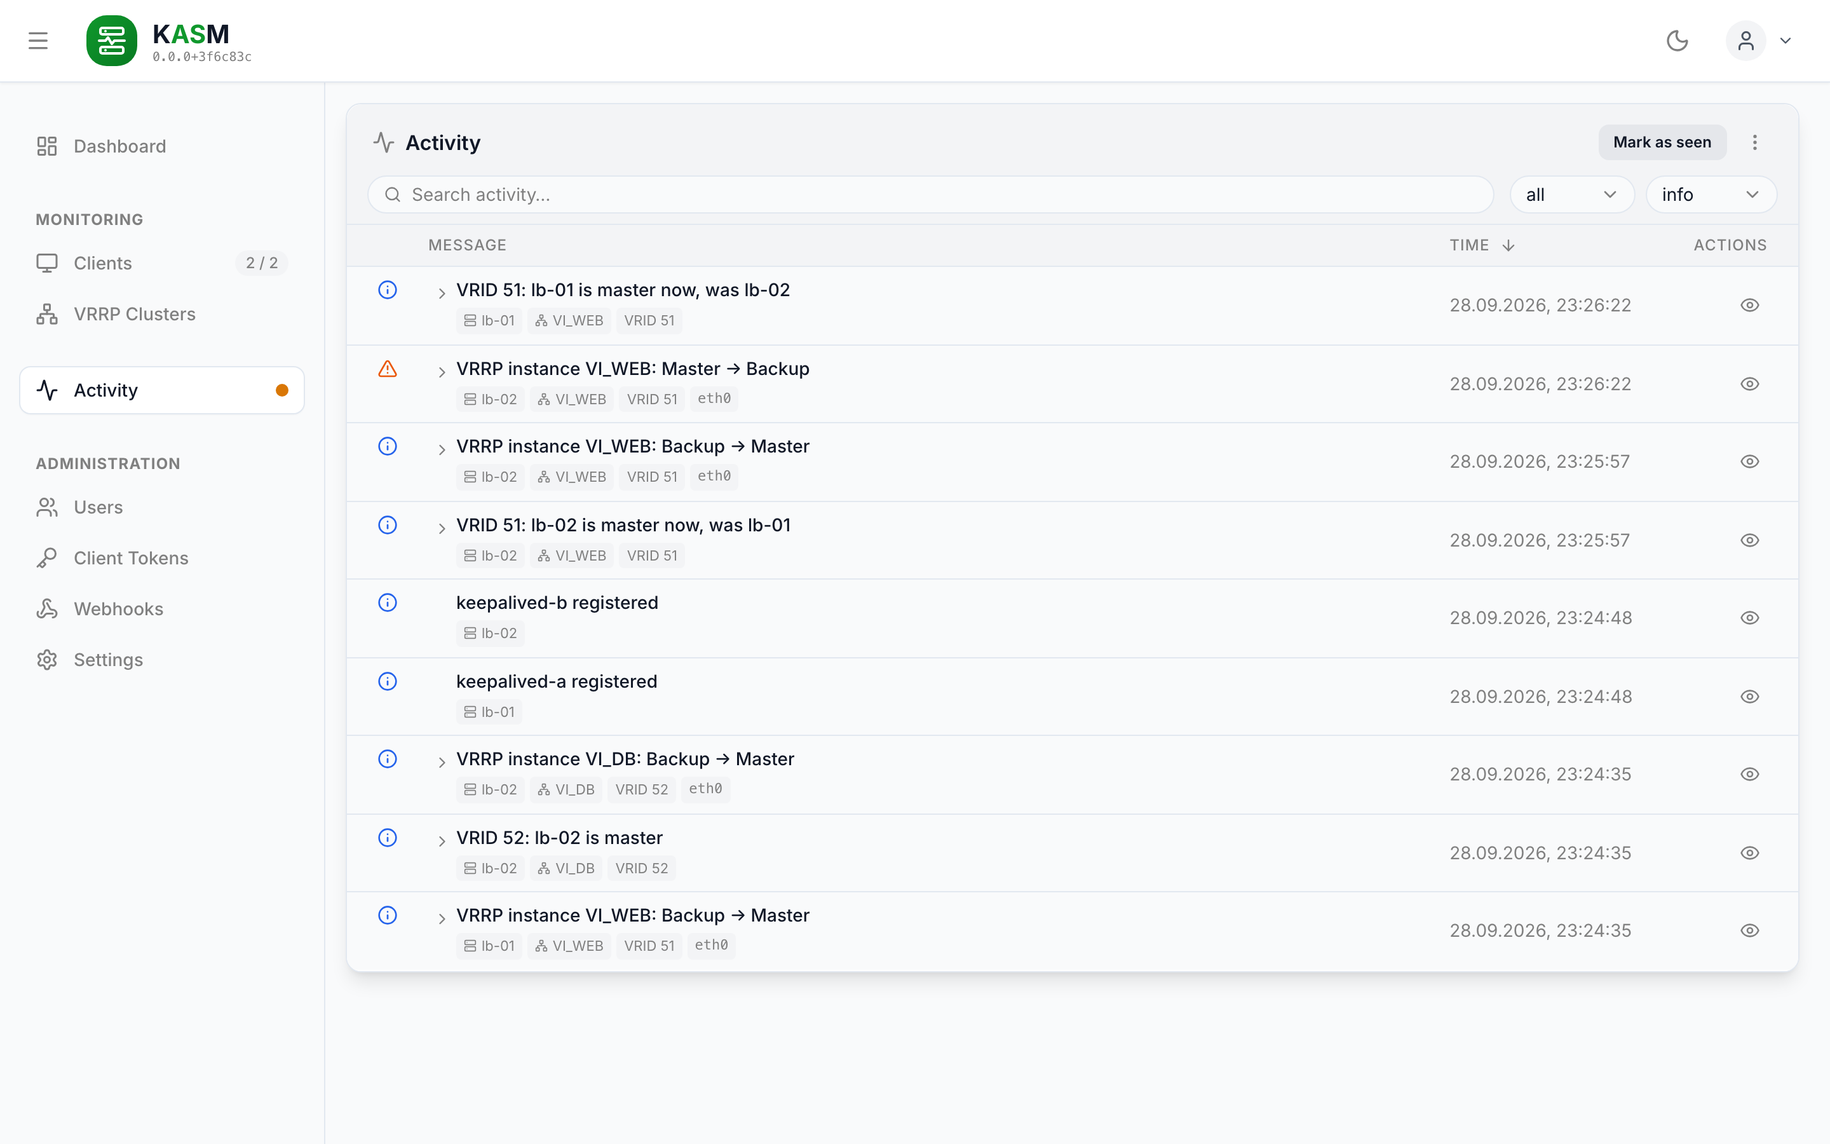Toggle dark mode moon icon
1830x1144 pixels.
pos(1677,41)
